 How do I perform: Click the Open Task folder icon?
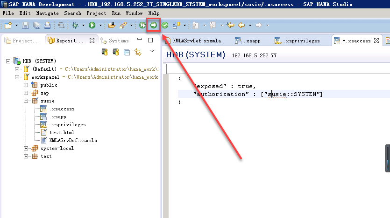[x=112, y=25]
